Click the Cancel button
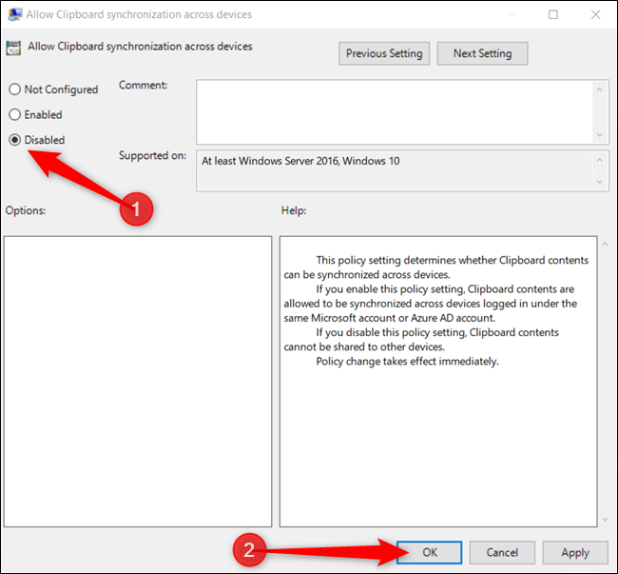Screen dimensions: 618x574 tap(502, 552)
